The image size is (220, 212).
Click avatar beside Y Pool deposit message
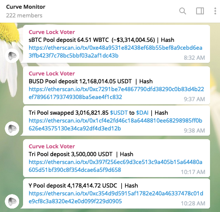(x=12, y=201)
